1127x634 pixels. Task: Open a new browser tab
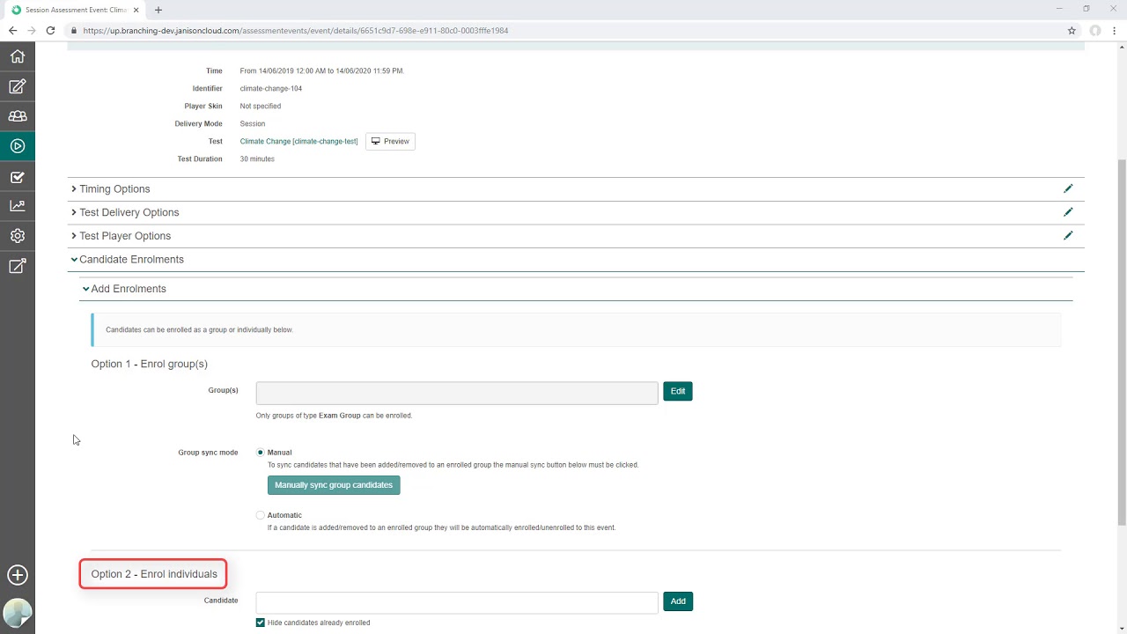[x=158, y=10]
